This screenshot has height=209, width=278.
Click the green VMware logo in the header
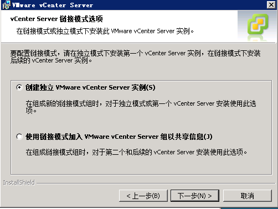(258, 24)
